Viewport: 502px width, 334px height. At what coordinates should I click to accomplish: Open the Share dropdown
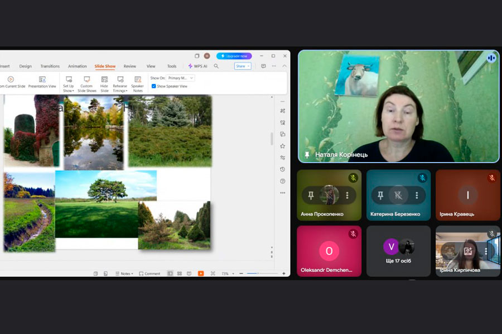(x=243, y=66)
